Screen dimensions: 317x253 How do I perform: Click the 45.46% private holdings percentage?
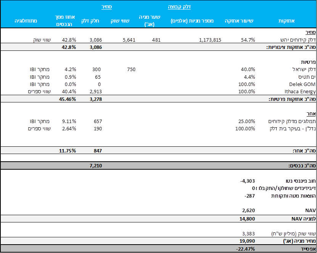[68, 99]
